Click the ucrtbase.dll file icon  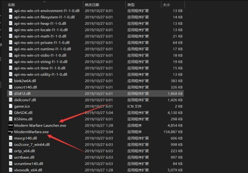tap(11, 157)
